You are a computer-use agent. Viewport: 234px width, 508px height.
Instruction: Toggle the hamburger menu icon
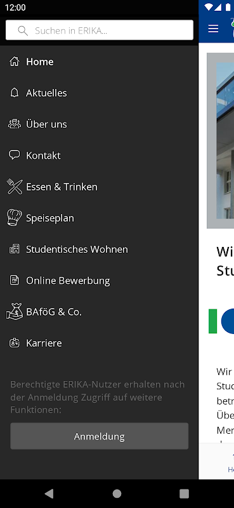pos(213,29)
